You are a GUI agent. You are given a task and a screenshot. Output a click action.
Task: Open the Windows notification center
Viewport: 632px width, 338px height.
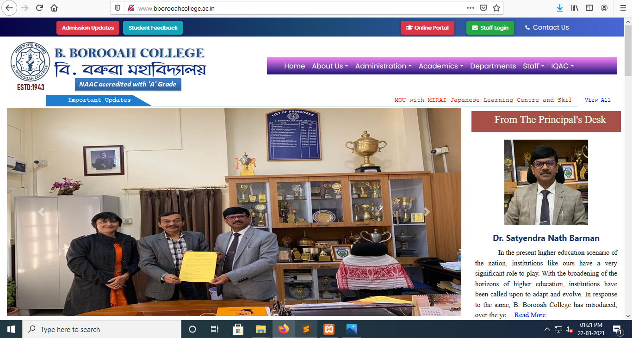click(617, 329)
